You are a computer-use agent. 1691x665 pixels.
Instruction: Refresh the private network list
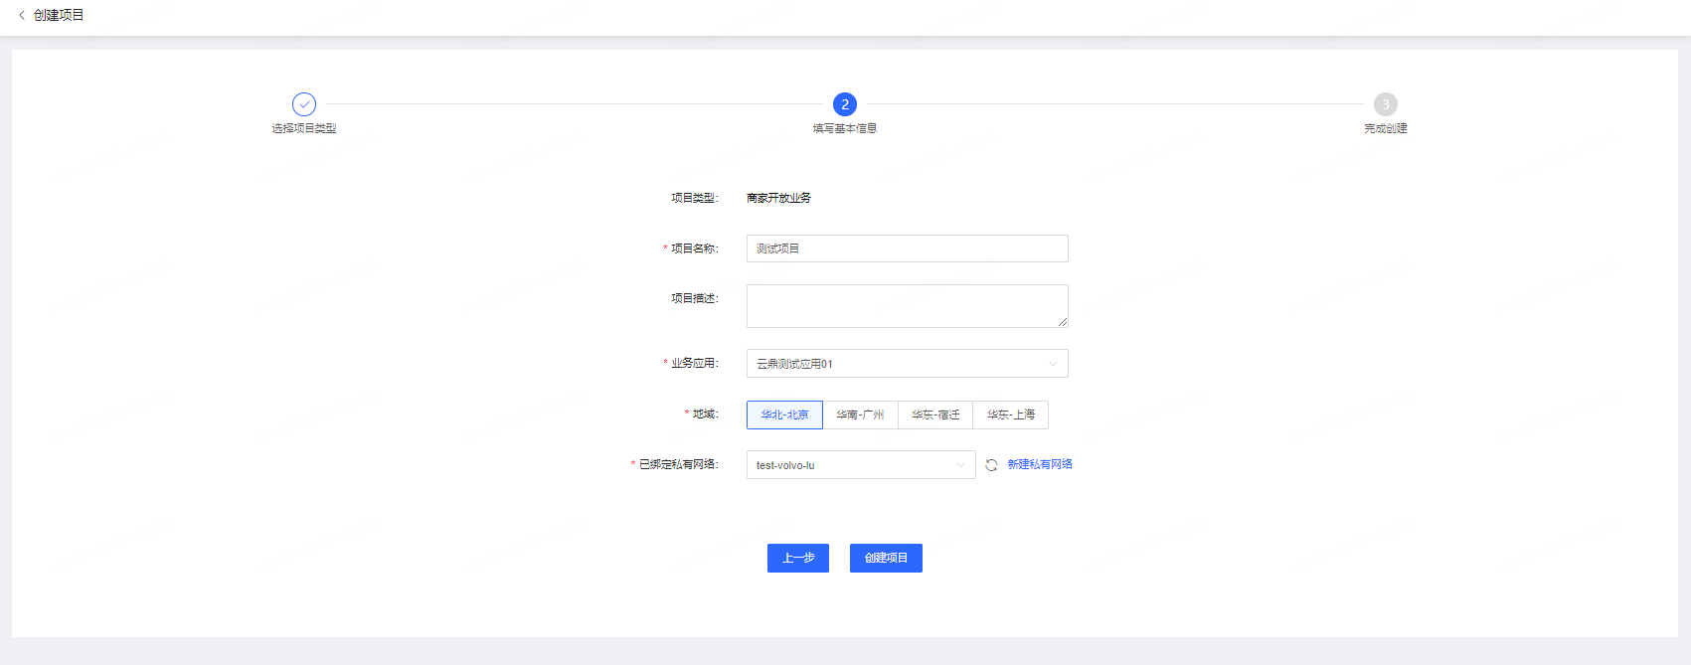(991, 465)
